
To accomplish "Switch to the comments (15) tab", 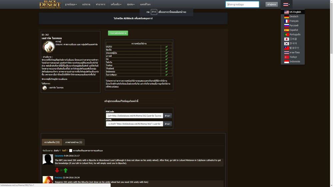I will pyautogui.click(x=53, y=142).
